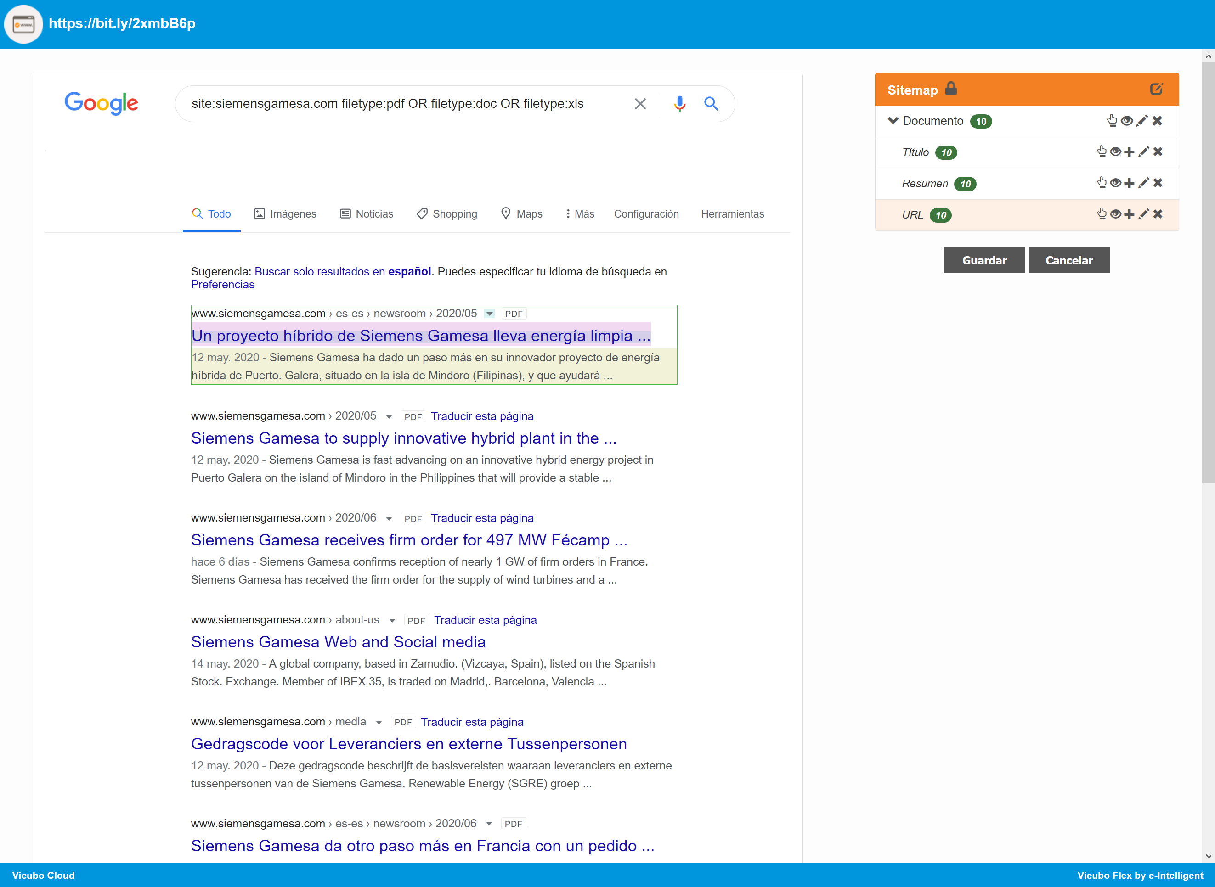This screenshot has width=1215, height=887.
Task: Expand dropdown arrow on supply hybrid plant result
Action: click(389, 417)
